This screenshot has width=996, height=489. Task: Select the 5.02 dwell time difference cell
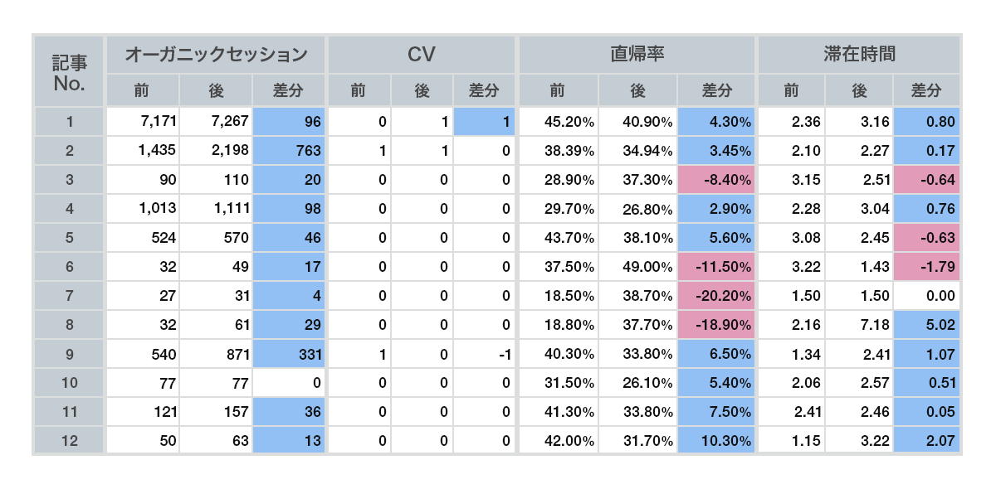pyautogui.click(x=927, y=325)
